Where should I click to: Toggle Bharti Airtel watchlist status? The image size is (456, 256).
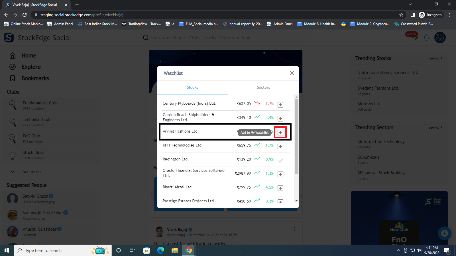coord(280,188)
